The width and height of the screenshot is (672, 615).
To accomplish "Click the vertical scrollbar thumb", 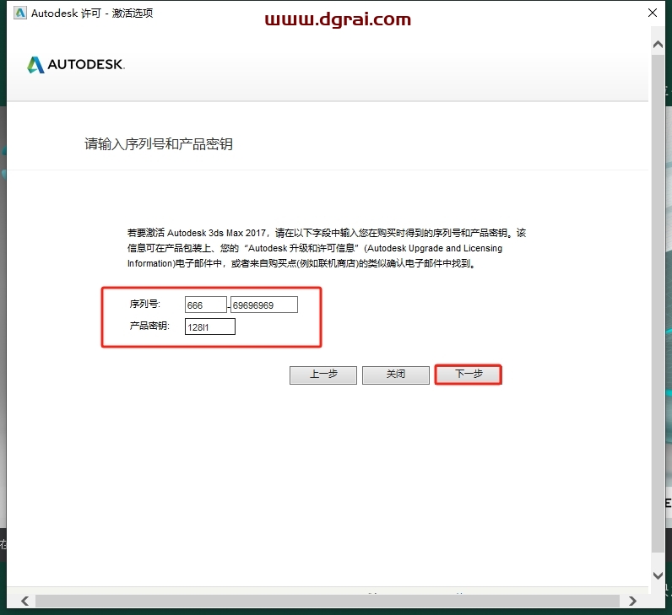I will pyautogui.click(x=658, y=303).
